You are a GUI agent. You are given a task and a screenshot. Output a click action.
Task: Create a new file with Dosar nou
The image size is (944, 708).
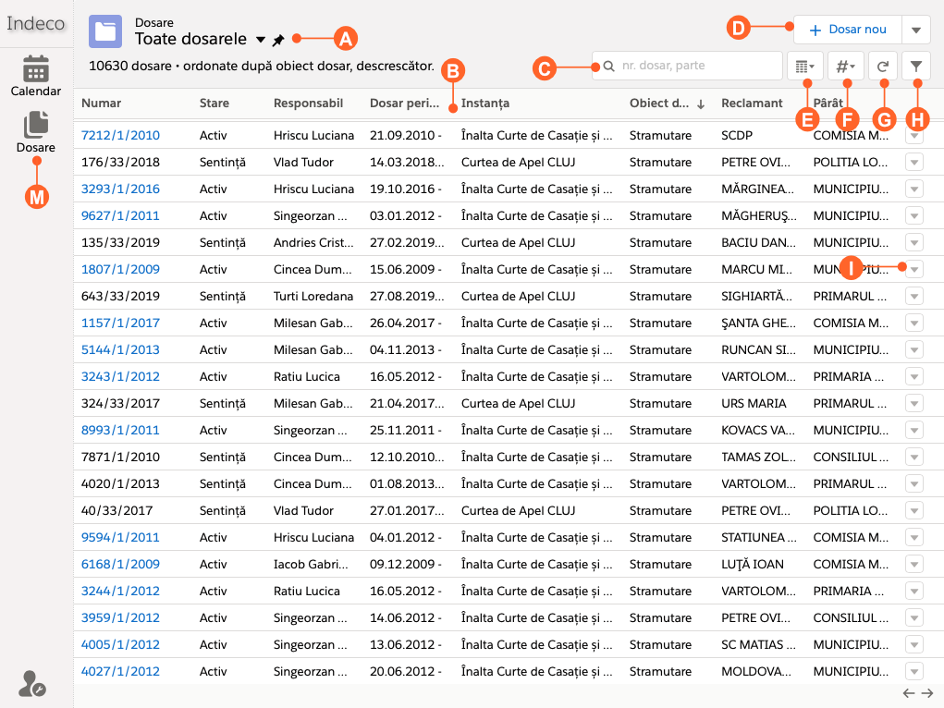pos(847,30)
